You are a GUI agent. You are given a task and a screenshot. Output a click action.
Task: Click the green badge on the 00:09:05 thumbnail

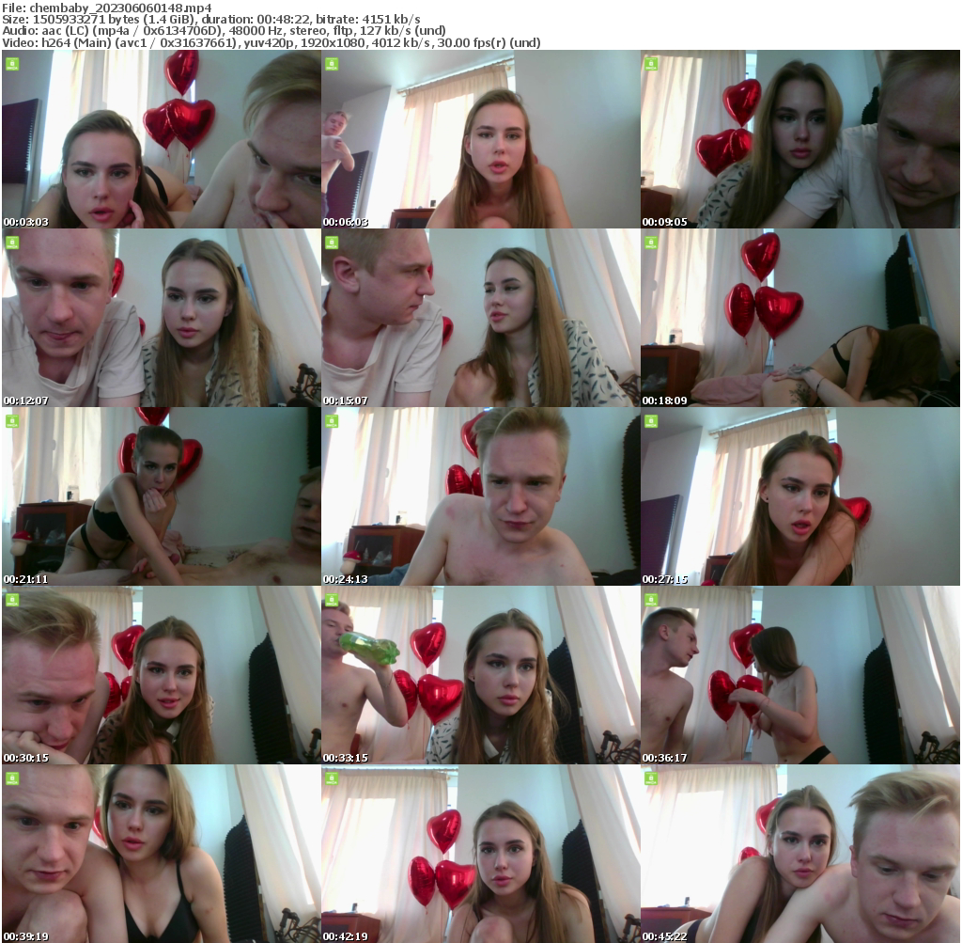click(x=652, y=64)
